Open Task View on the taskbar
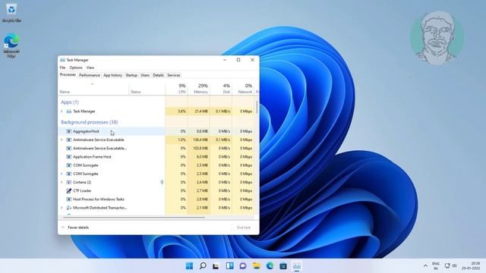The image size is (486, 273). [x=216, y=266]
